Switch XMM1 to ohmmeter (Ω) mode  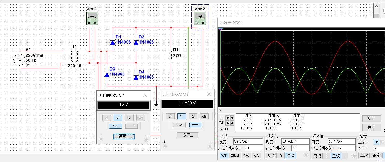(x=129, y=118)
